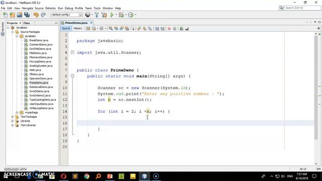The width and height of the screenshot is (322, 181).
Task: Click the Save All toolbar icon
Action: tap(27, 15)
